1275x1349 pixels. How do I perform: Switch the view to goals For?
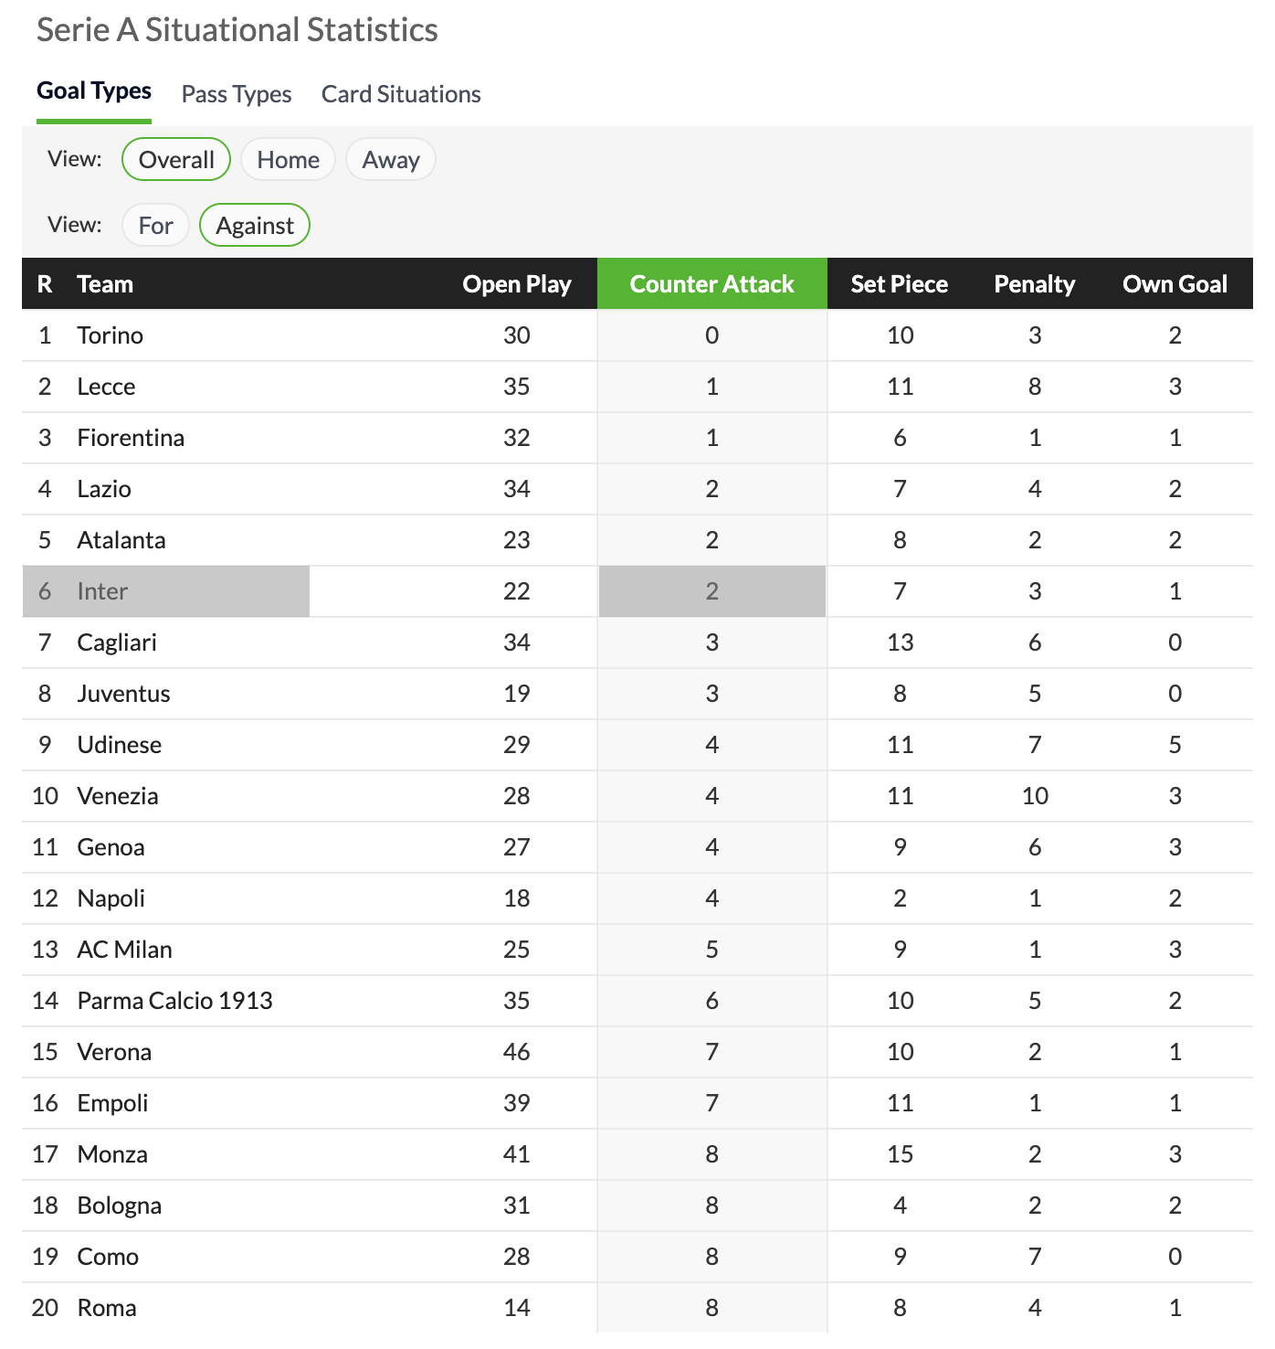pos(155,225)
